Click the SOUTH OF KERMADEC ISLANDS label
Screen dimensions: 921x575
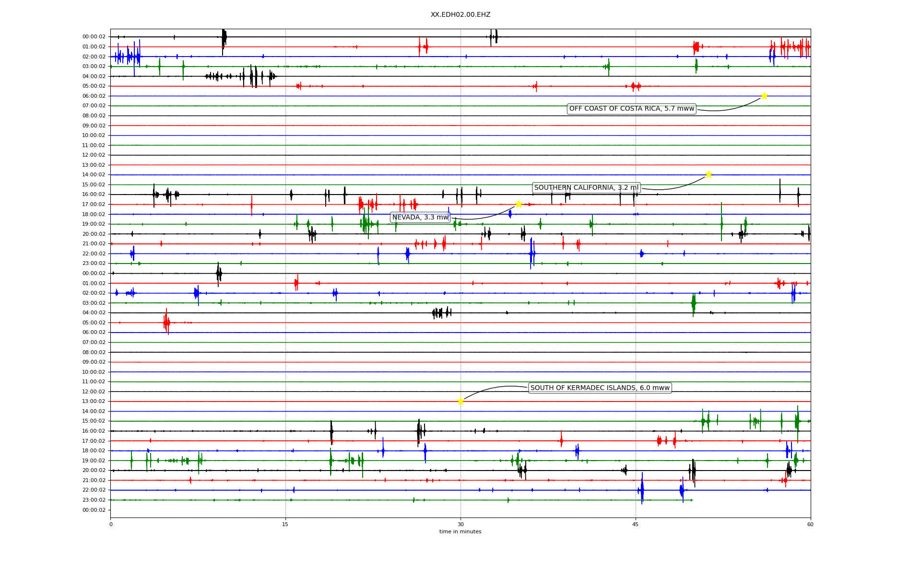coord(600,388)
